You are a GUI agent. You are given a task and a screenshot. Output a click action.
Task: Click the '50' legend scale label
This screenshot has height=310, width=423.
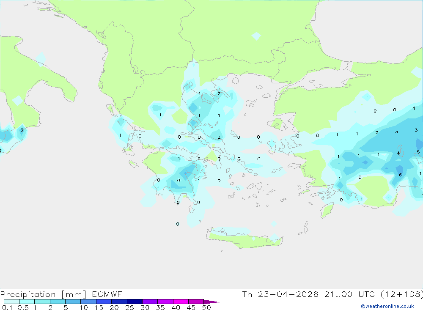(x=206, y=307)
